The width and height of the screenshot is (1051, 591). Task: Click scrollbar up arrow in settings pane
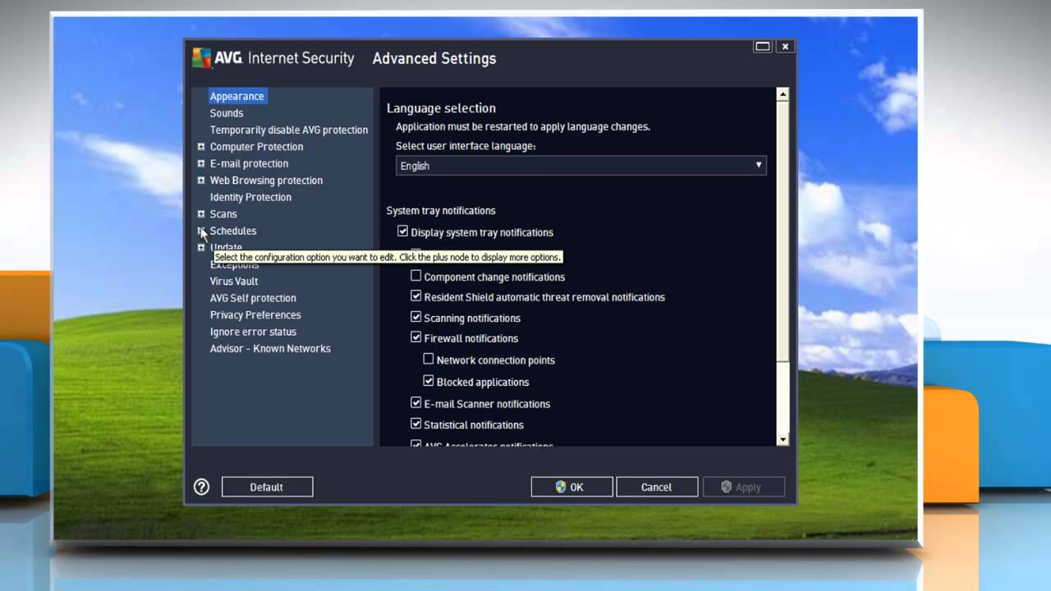pos(783,94)
